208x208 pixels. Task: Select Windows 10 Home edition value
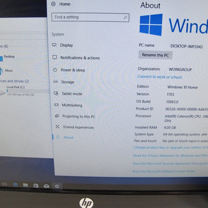[182, 87]
